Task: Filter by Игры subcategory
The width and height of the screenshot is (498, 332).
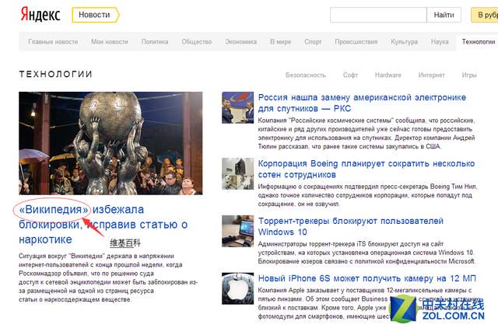Action: pos(469,75)
